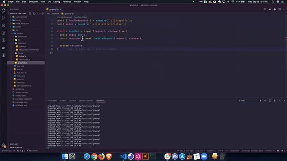Open Brave browser in the dock
287x161 pixels.
pyautogui.click(x=109, y=157)
